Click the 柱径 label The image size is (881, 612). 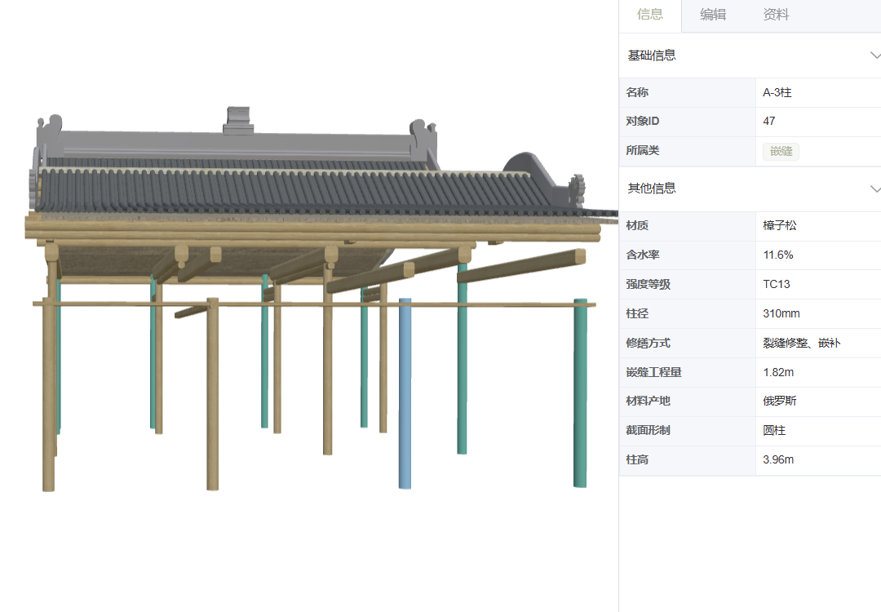637,313
